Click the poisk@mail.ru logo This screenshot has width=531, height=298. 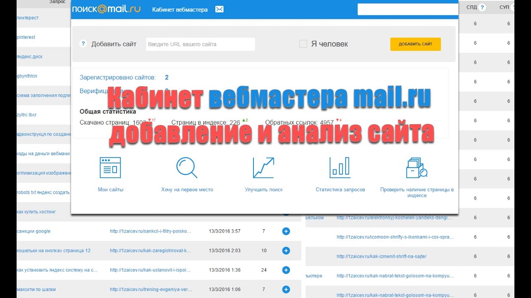click(x=106, y=9)
